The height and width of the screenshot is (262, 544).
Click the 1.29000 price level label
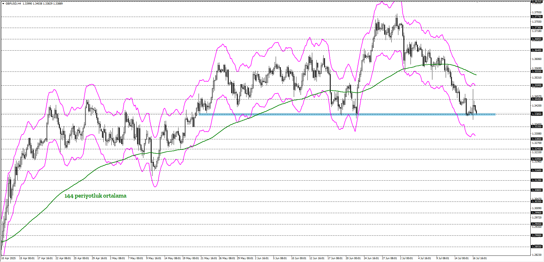pos(537,235)
